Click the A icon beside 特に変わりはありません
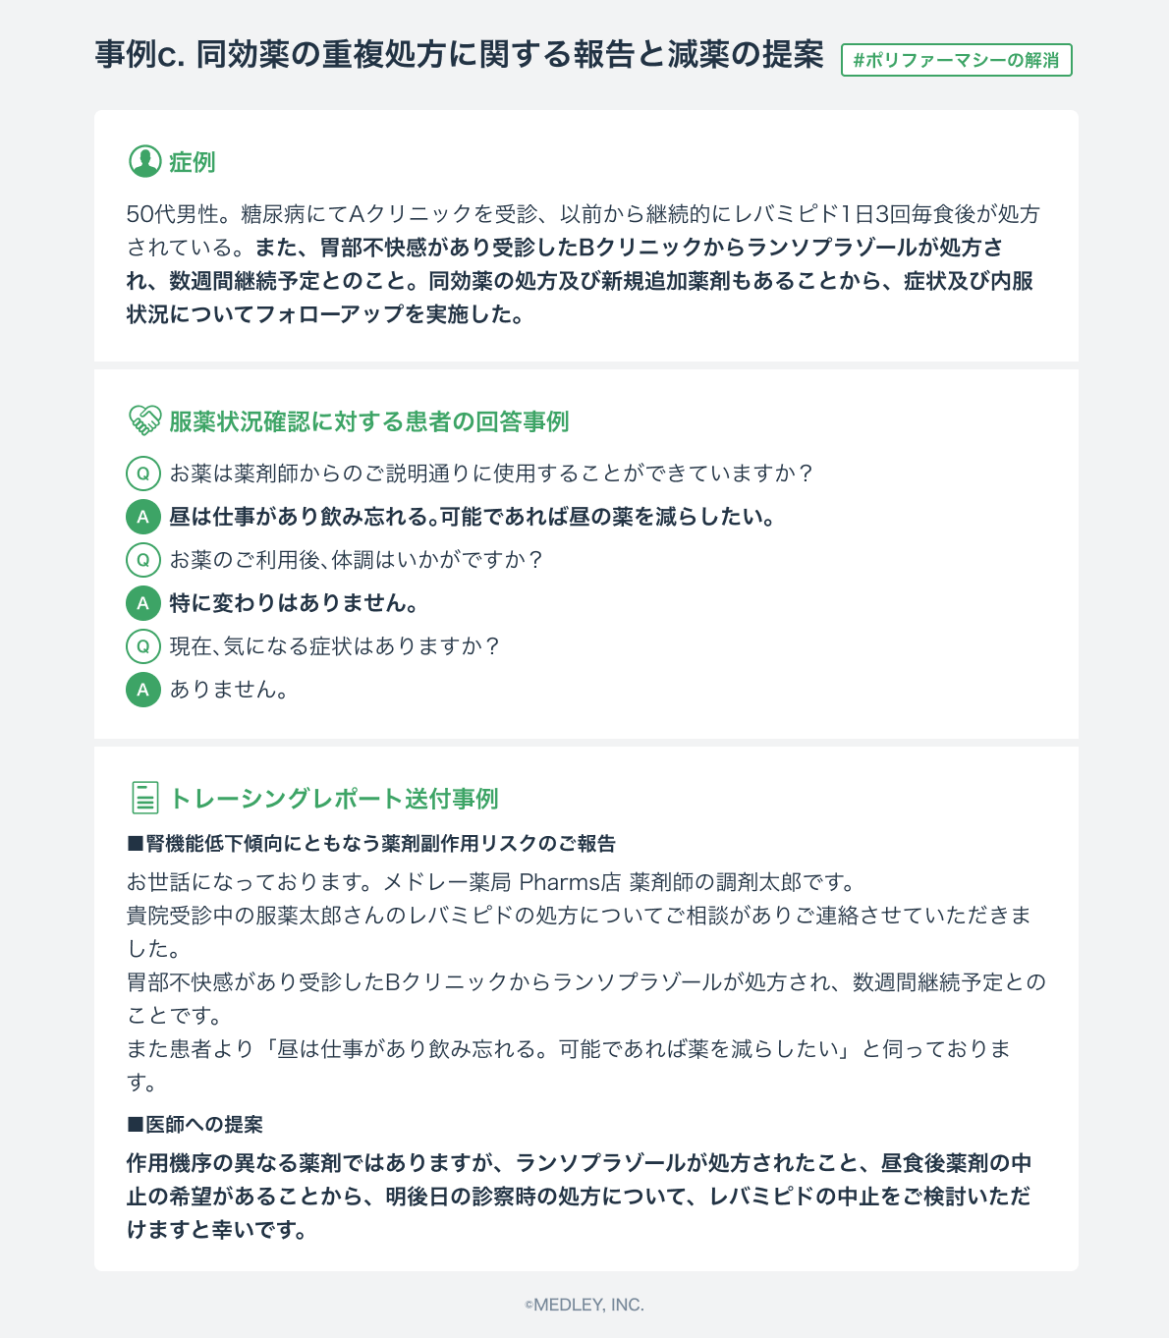 (143, 603)
